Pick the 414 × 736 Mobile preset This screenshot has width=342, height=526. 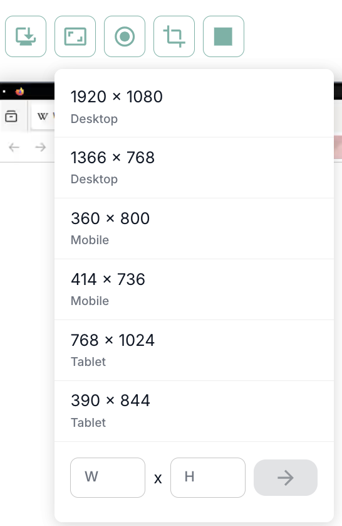point(194,289)
